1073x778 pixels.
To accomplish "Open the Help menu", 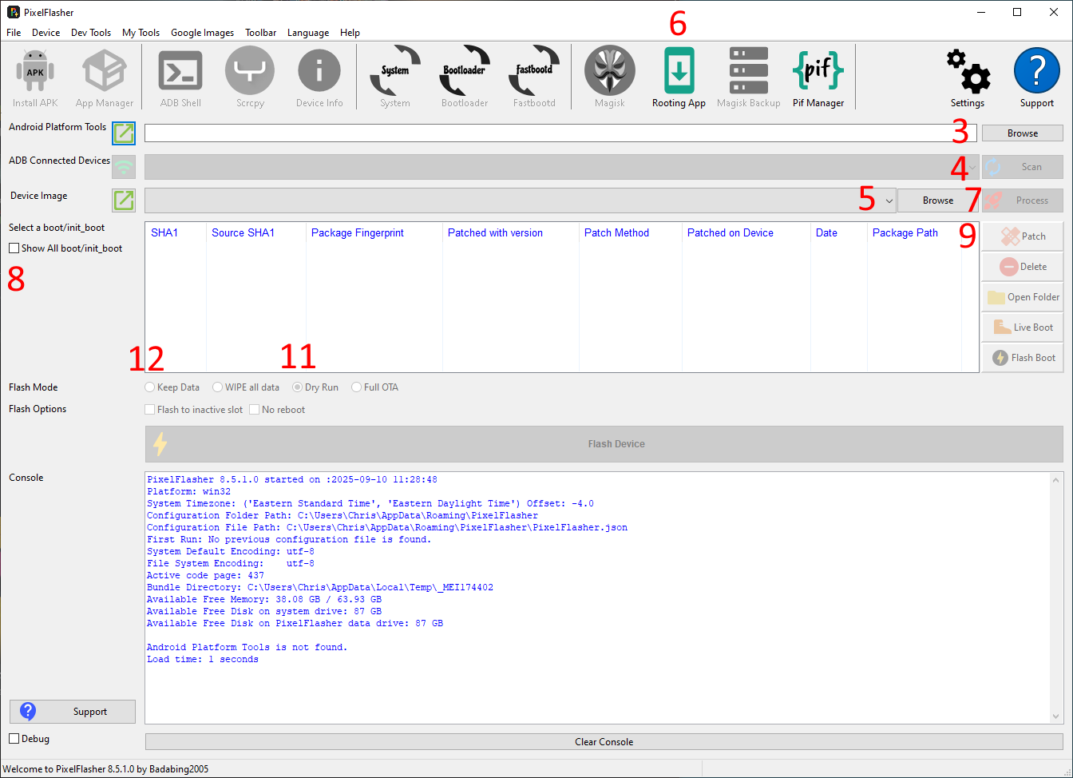I will tap(350, 33).
